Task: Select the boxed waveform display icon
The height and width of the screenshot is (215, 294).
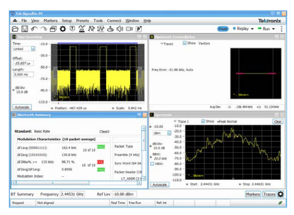Action: pyautogui.click(x=100, y=29)
